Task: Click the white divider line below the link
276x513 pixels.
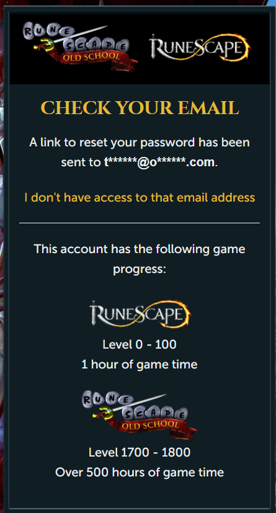Action: (140, 223)
